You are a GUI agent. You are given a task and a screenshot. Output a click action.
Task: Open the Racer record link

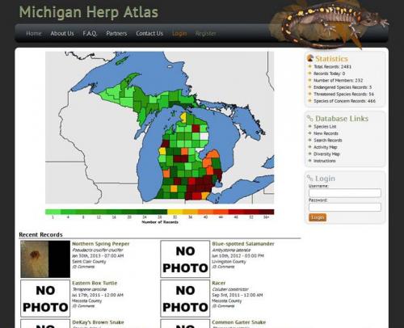coord(219,283)
